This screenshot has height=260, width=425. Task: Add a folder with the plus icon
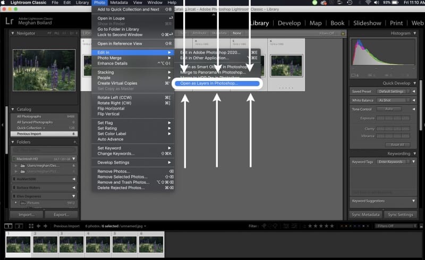75,142
